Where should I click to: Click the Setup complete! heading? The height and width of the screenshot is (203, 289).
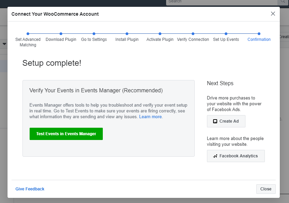[52, 63]
